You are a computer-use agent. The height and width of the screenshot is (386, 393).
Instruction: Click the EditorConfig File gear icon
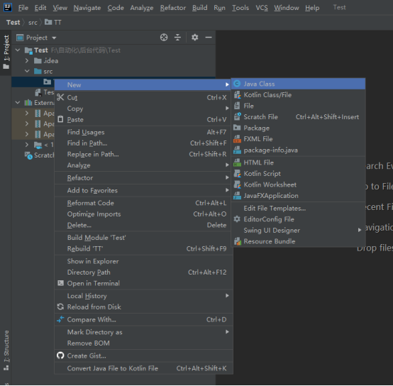pos(237,219)
